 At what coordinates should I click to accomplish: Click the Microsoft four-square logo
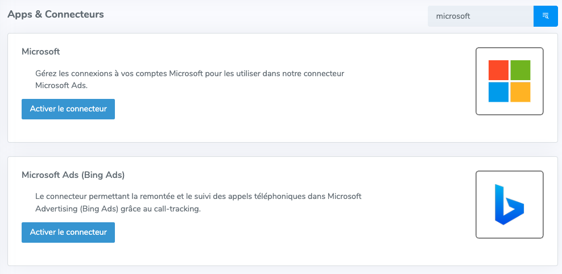(x=509, y=81)
